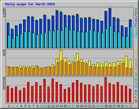Click the orange sites bar for day 29
Viewport: 139px width, 109px height.
tap(123, 69)
